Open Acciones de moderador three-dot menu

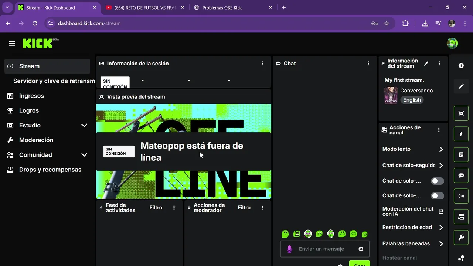point(262,208)
